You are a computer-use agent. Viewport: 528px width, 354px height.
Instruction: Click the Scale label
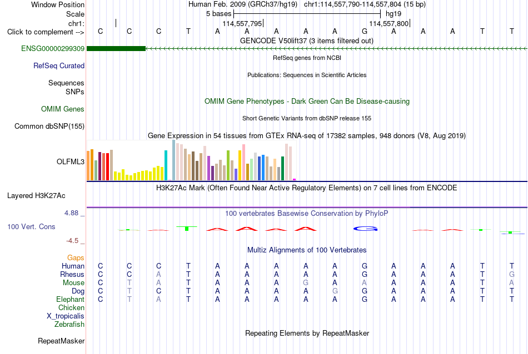pos(75,14)
